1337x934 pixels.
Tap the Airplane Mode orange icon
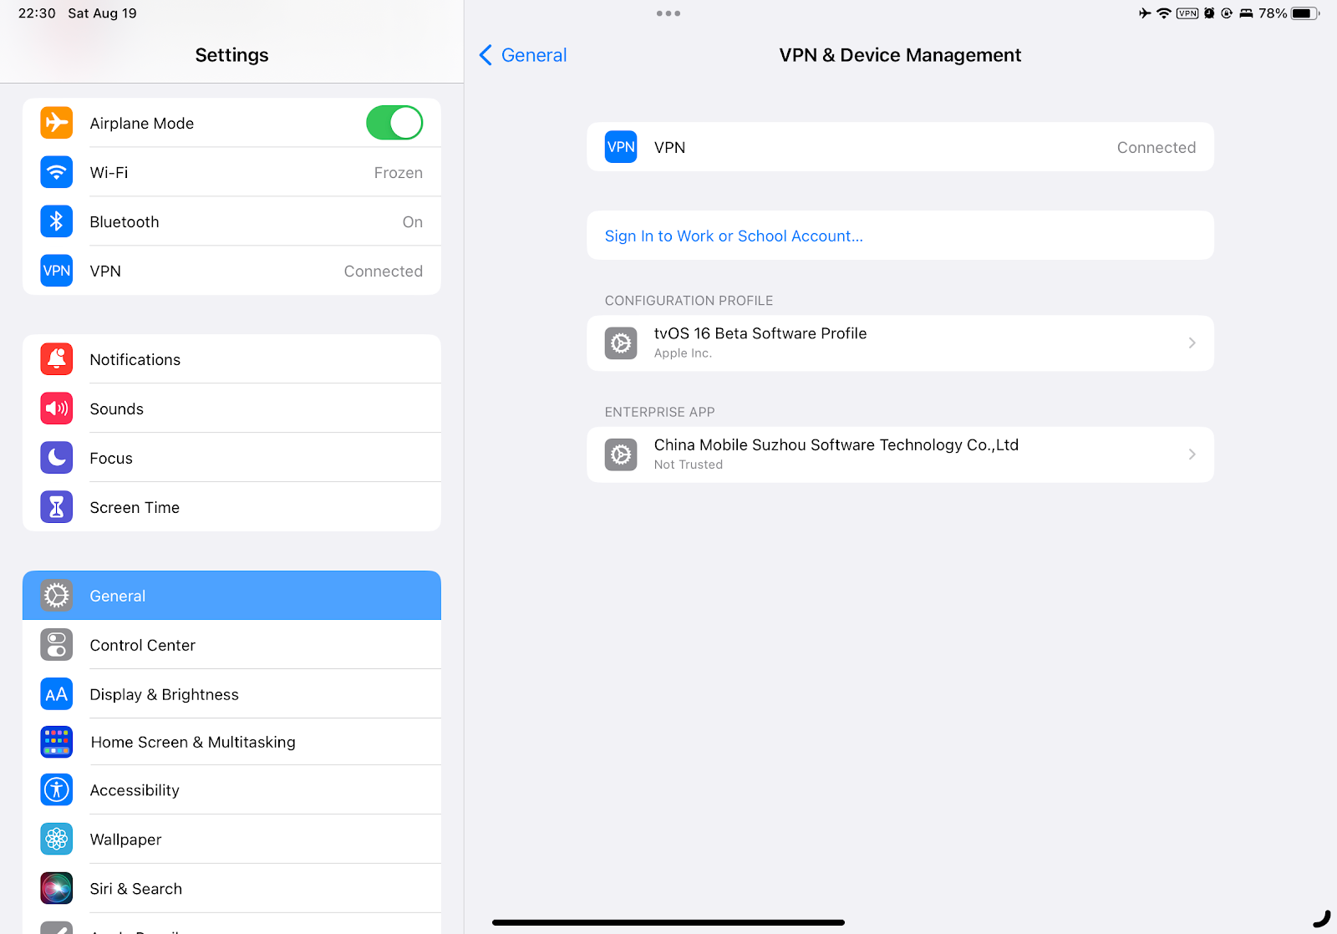[57, 123]
